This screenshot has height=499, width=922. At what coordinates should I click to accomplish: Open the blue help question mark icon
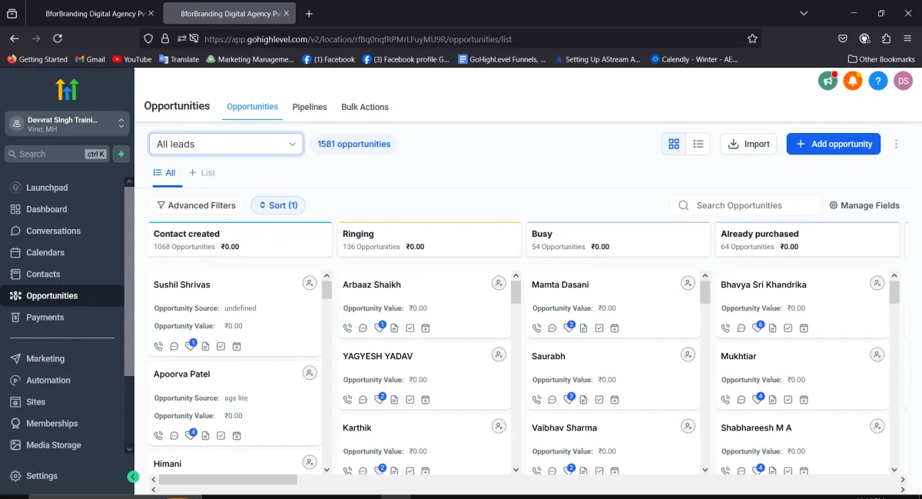877,81
